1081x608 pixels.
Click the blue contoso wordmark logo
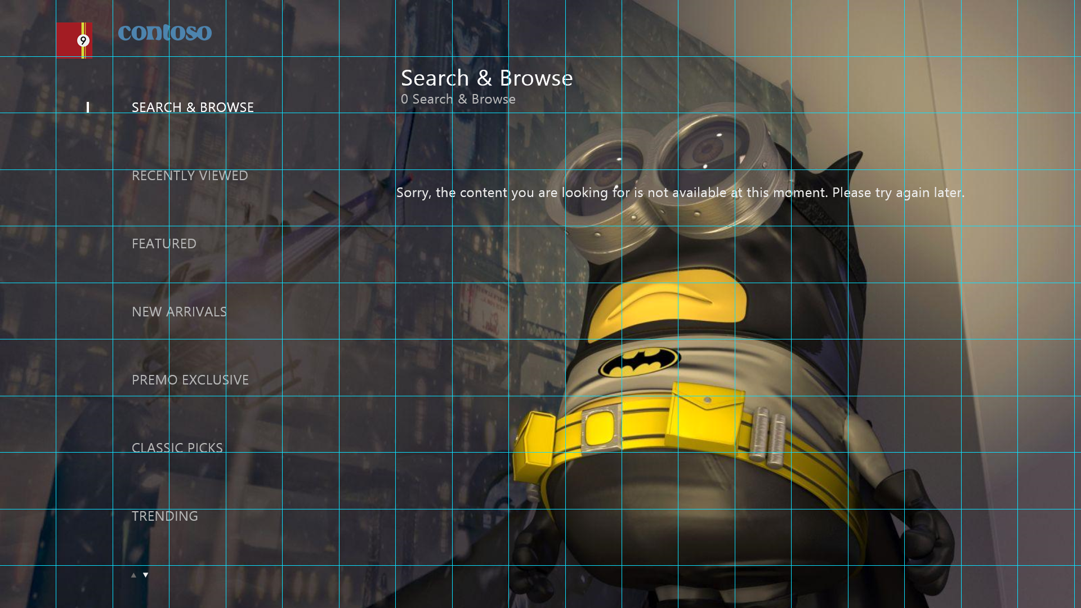tap(165, 33)
